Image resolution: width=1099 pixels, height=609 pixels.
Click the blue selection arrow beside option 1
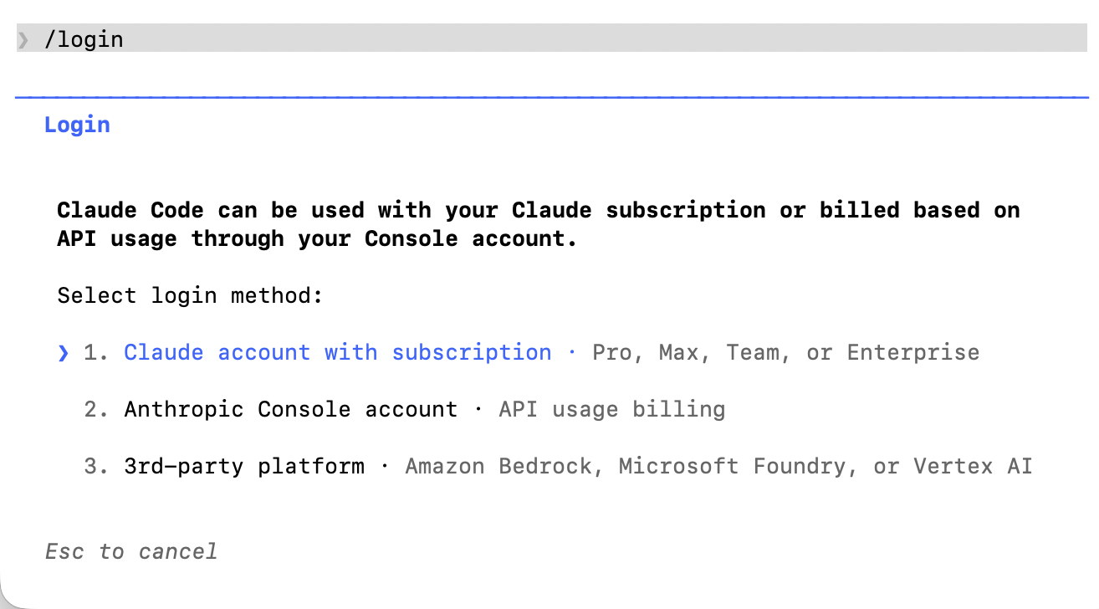point(64,353)
